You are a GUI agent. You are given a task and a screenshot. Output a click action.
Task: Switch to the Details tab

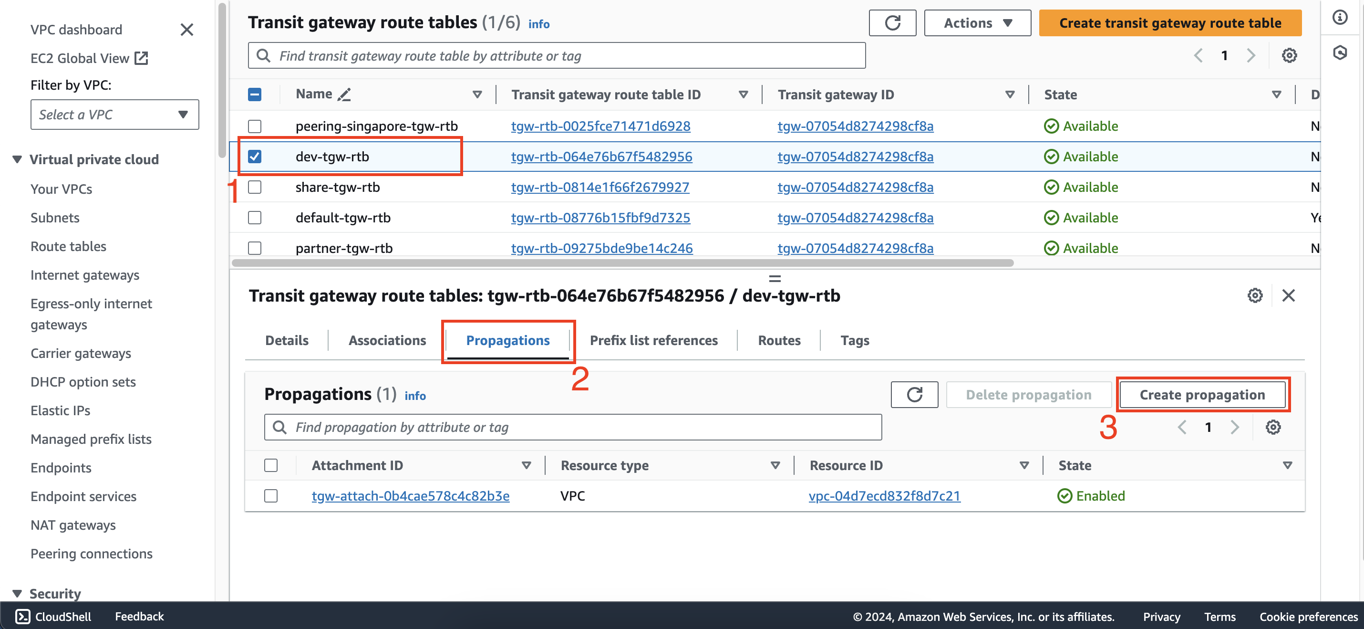pyautogui.click(x=287, y=340)
